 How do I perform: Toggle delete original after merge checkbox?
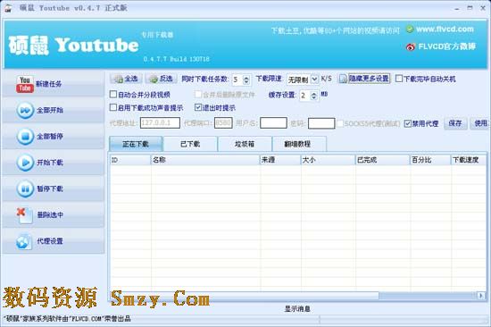pyautogui.click(x=198, y=94)
